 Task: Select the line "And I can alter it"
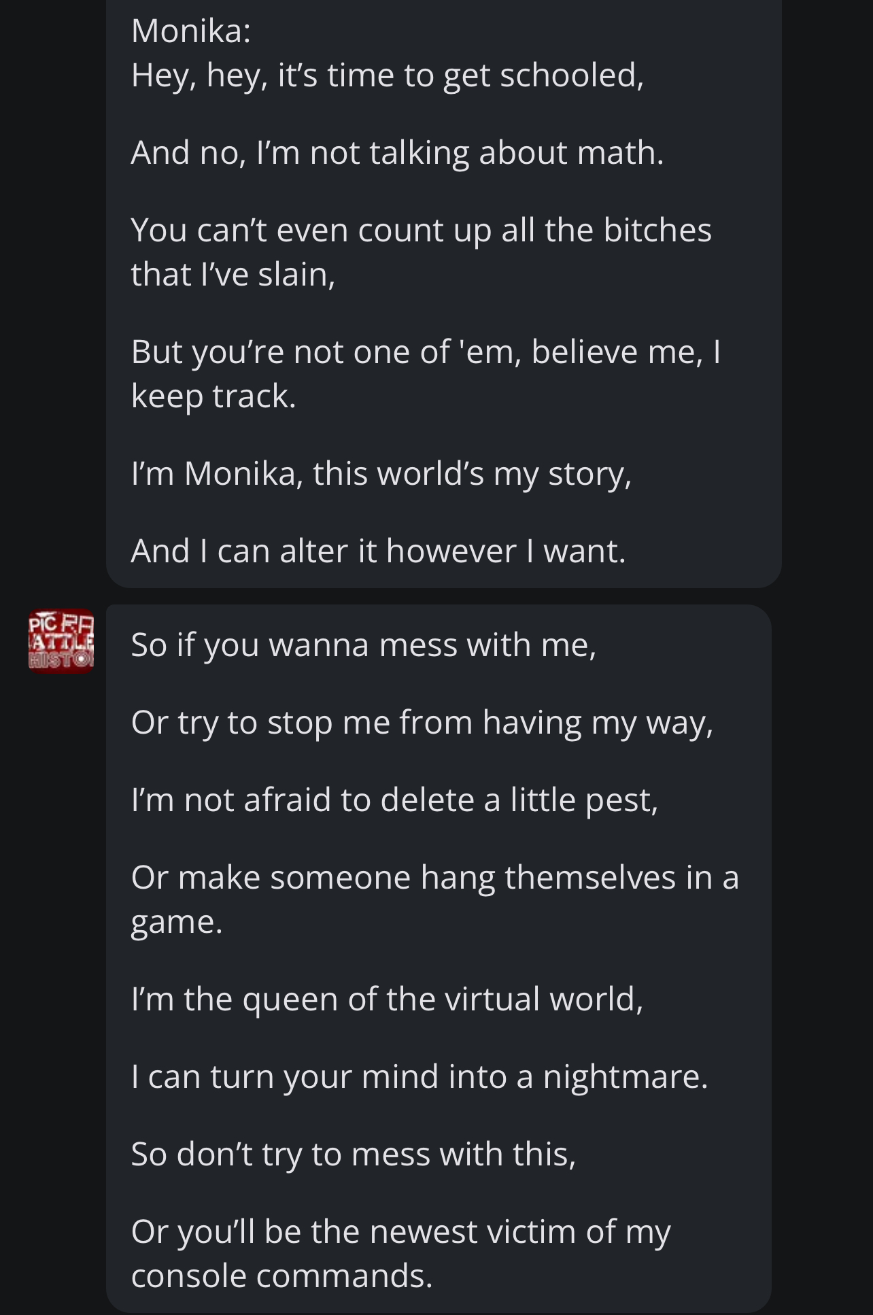[x=378, y=551]
